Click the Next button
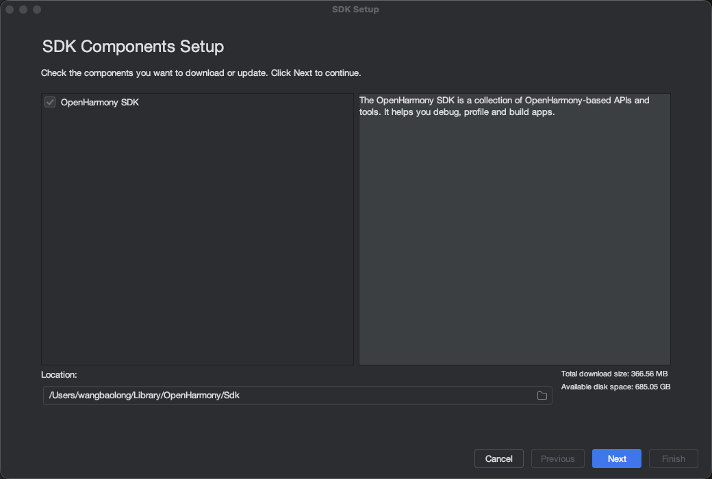The image size is (712, 479). coord(617,458)
